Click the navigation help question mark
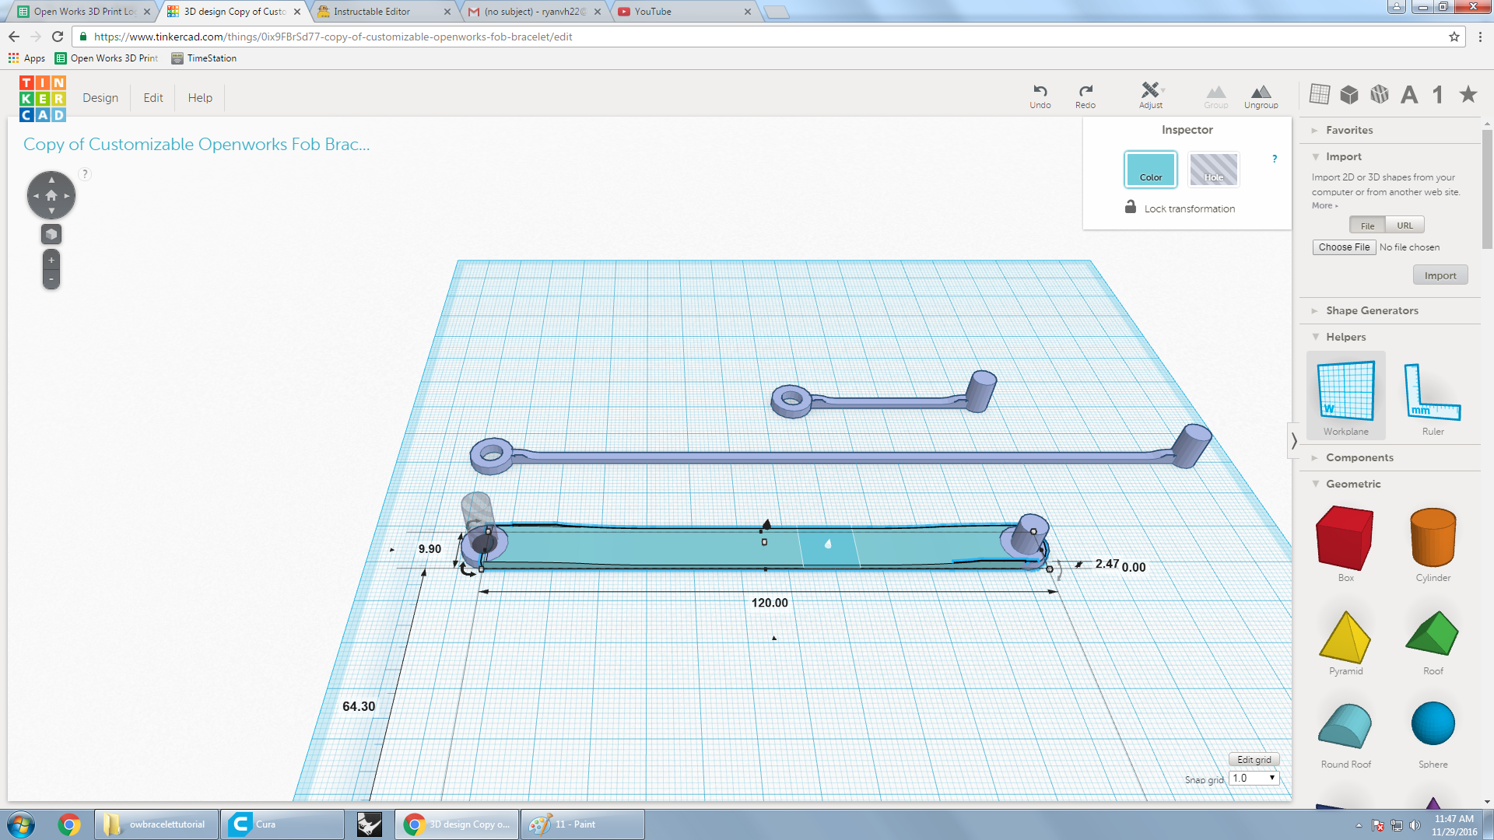 85,174
